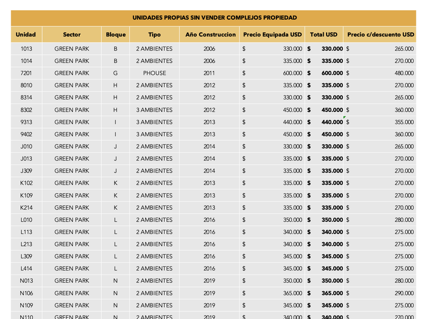Select the "Precio c/descuento USD" header
Image resolution: width=426 pixels, height=319 pixels.
pos(380,35)
